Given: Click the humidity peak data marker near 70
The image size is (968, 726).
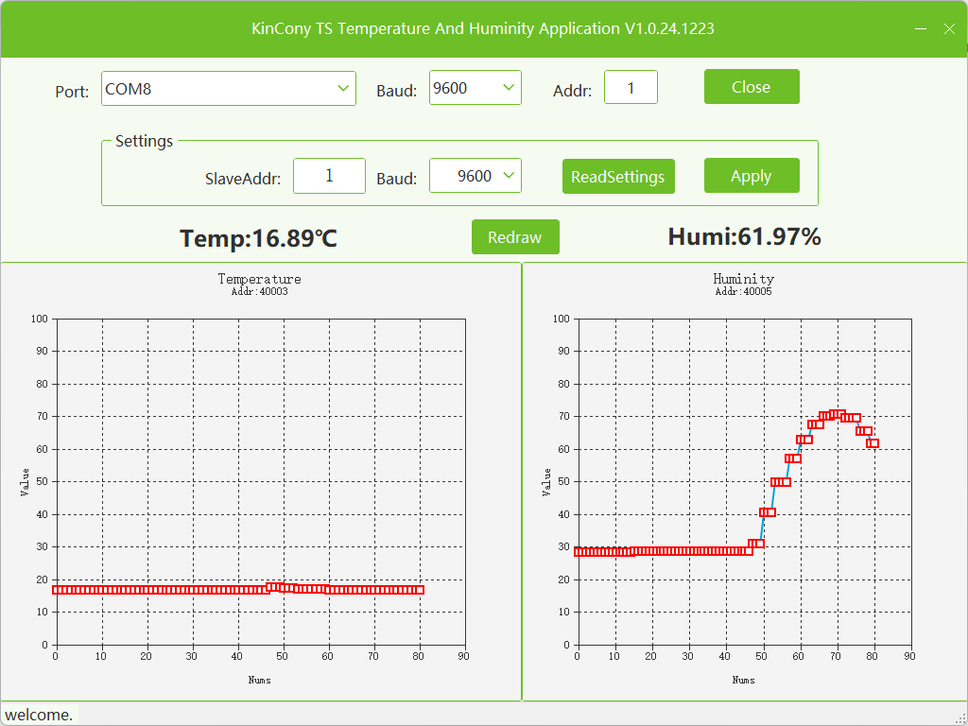Looking at the screenshot, I should 838,414.
